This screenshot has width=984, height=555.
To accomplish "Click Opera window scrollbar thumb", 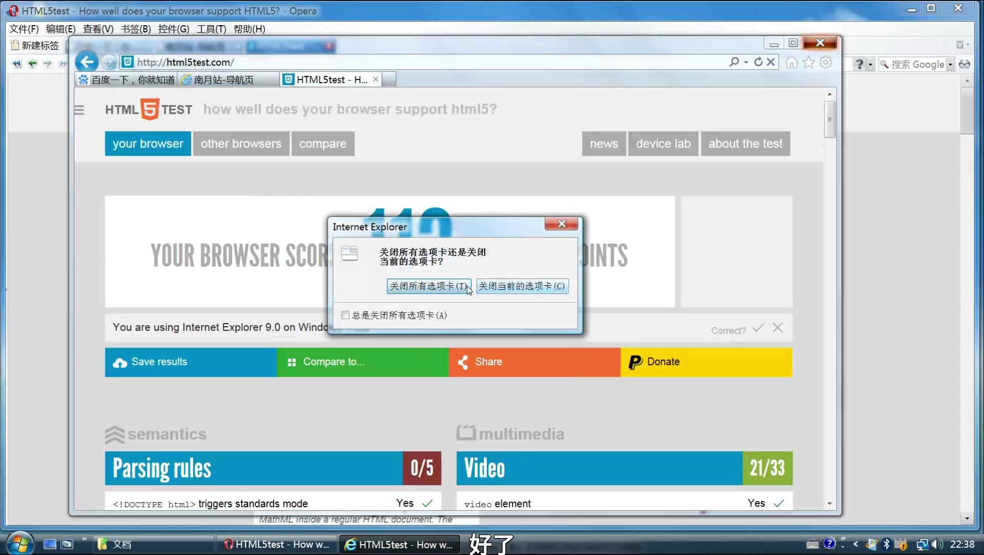I will pos(967,111).
